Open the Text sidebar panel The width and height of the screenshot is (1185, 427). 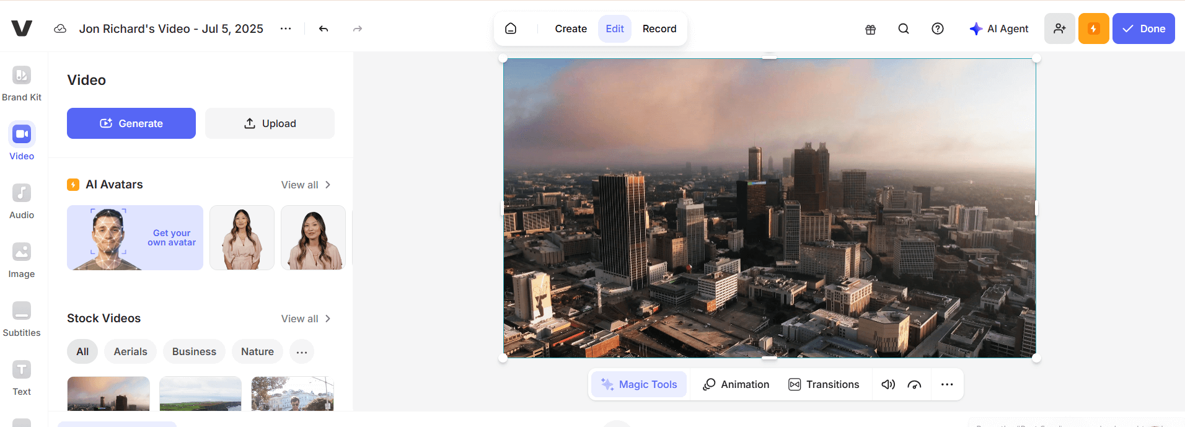pos(22,377)
